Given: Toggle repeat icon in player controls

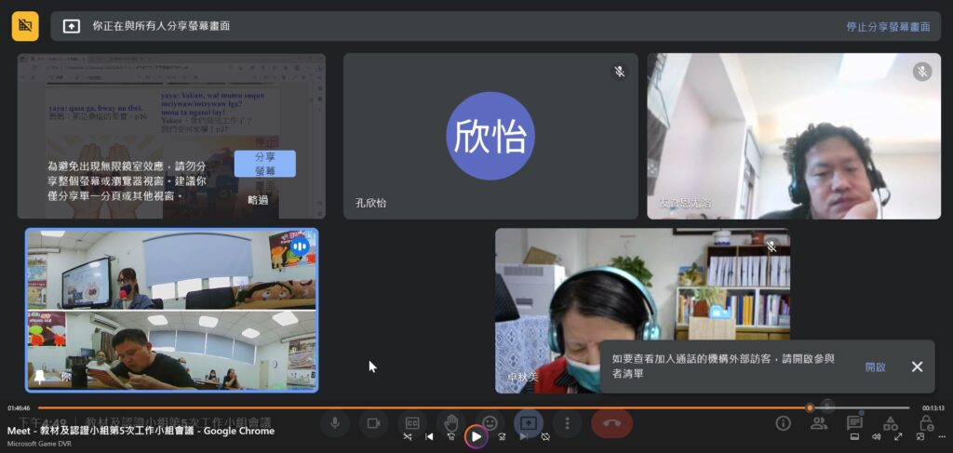Looking at the screenshot, I should (545, 436).
